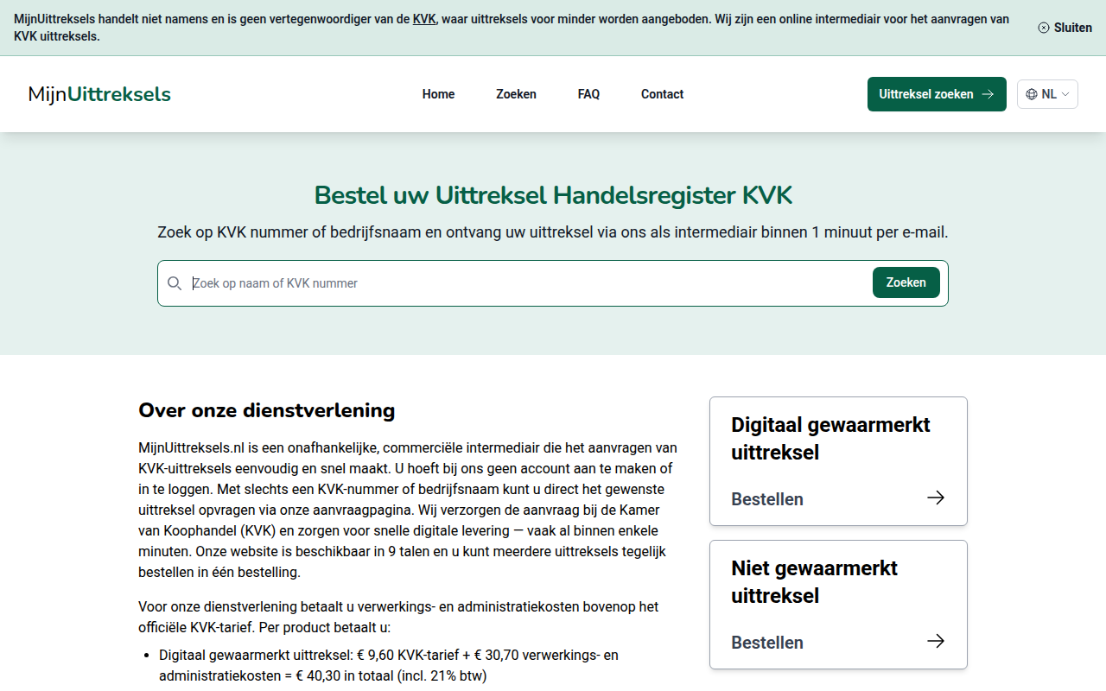The image size is (1106, 691).
Task: Follow the KVK link in the top banner
Action: pos(424,19)
